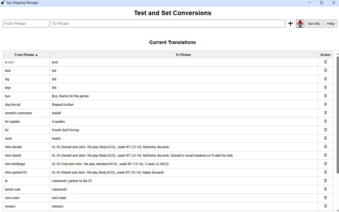Image resolution: width=339 pixels, height=212 pixels.
Task: Sort table by From Phrase column
Action: click(x=26, y=55)
